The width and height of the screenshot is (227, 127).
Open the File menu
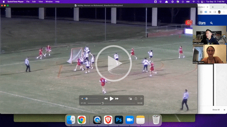28,2
